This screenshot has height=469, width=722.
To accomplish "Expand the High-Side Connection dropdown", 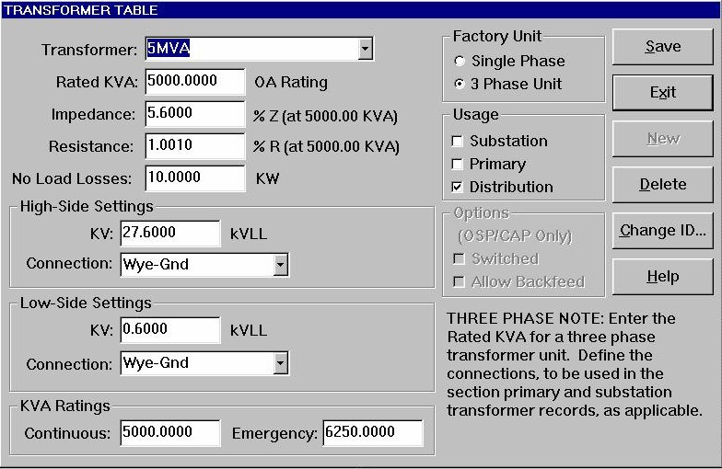I will tap(280, 265).
